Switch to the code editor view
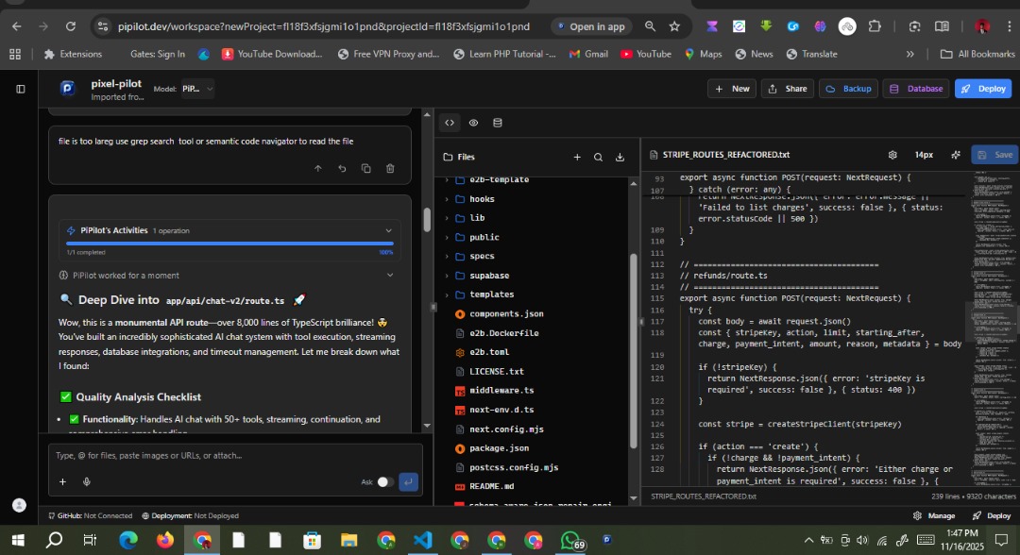 point(450,123)
